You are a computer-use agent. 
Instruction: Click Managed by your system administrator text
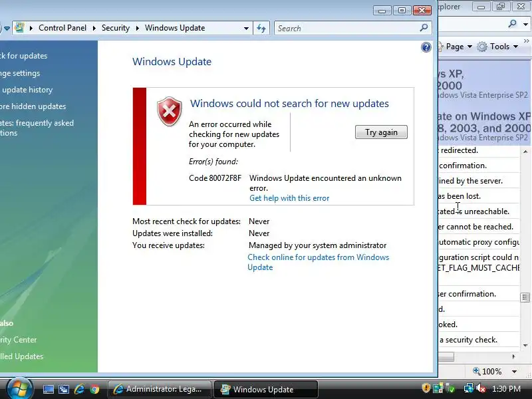[x=317, y=245]
